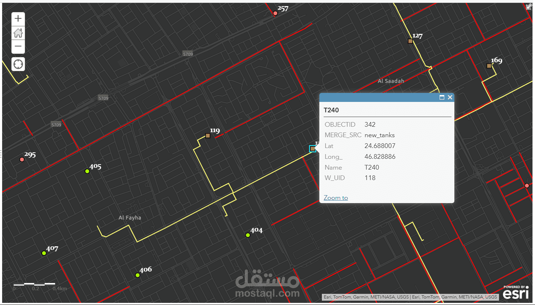The image size is (535, 305).
Task: Select red point marker 295
Action: click(22, 160)
